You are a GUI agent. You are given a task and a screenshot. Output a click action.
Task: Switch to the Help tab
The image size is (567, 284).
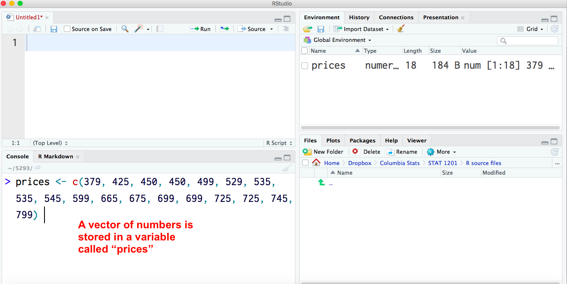pos(391,140)
